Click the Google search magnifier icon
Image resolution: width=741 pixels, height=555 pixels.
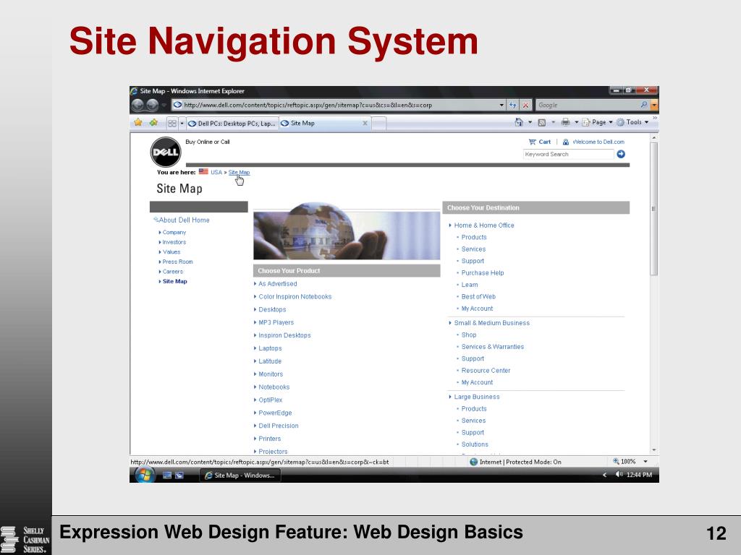643,105
